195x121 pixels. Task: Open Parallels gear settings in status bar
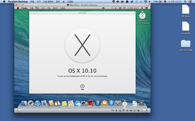coord(147,110)
